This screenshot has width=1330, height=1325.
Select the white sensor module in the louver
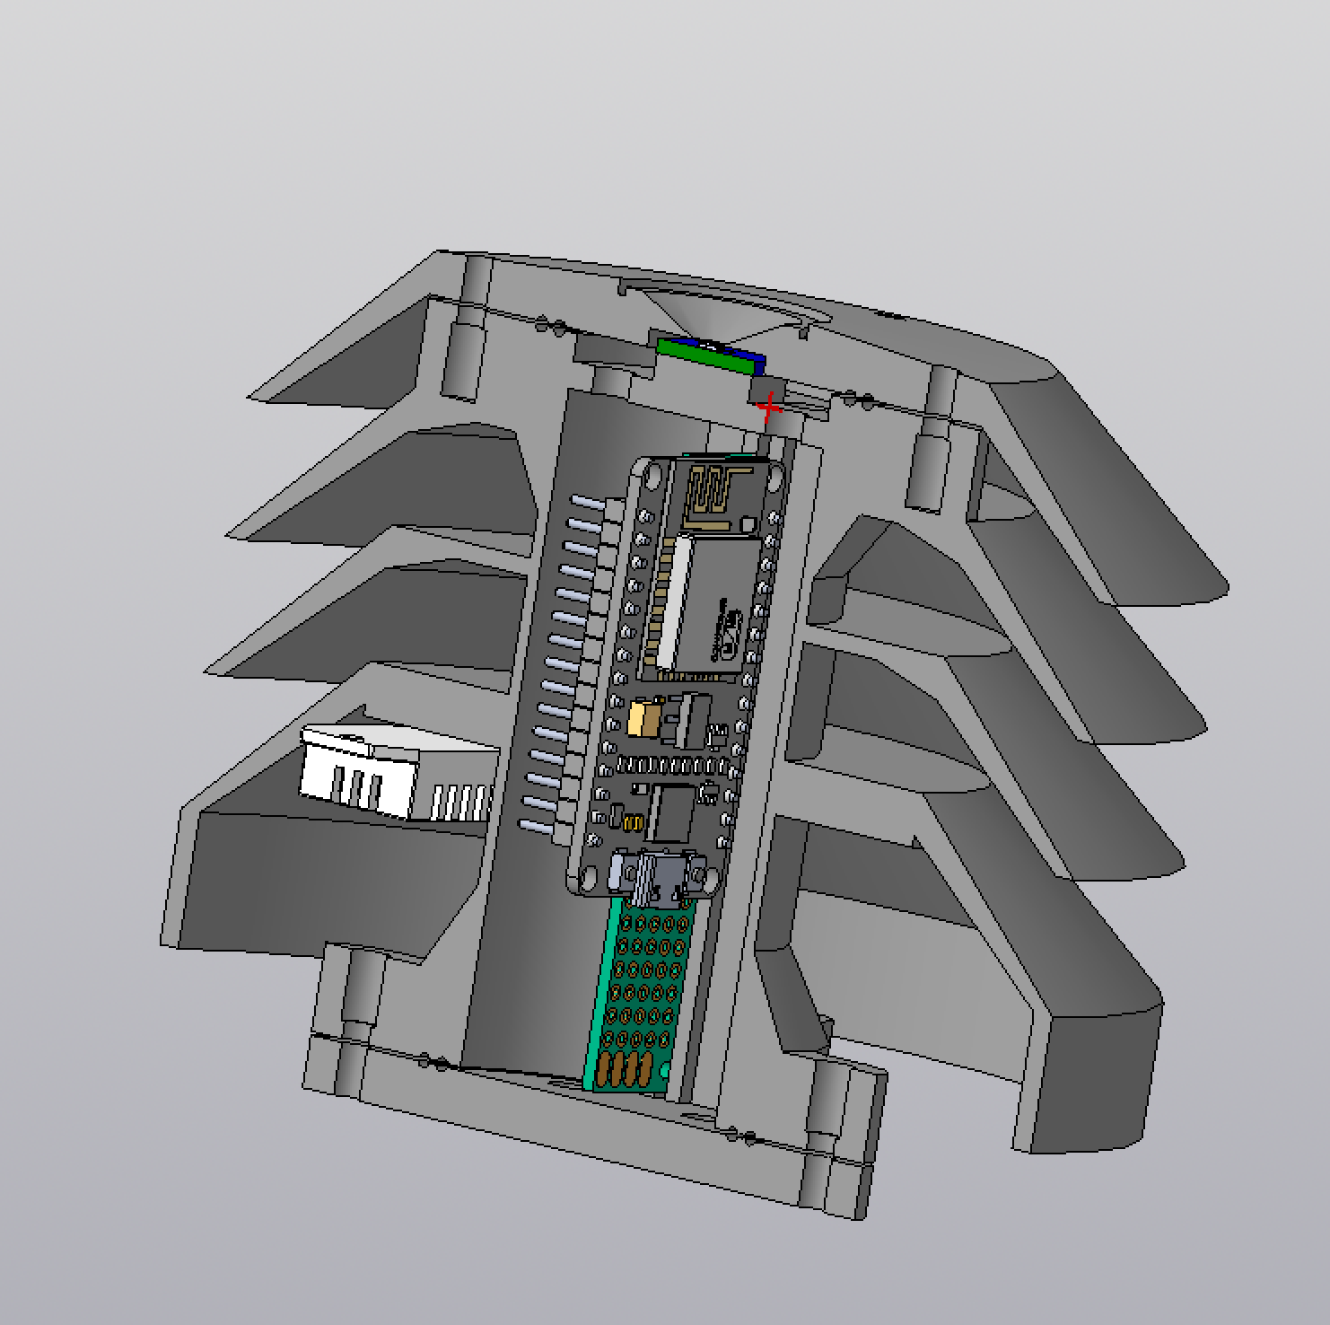tap(399, 772)
